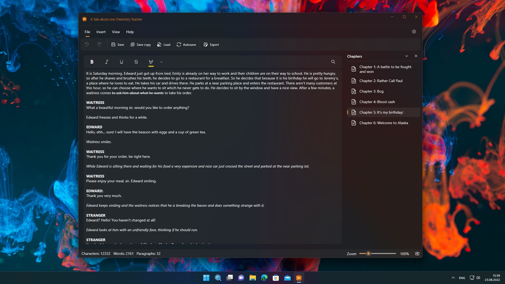Select Chapter 3: Bug

(371, 91)
